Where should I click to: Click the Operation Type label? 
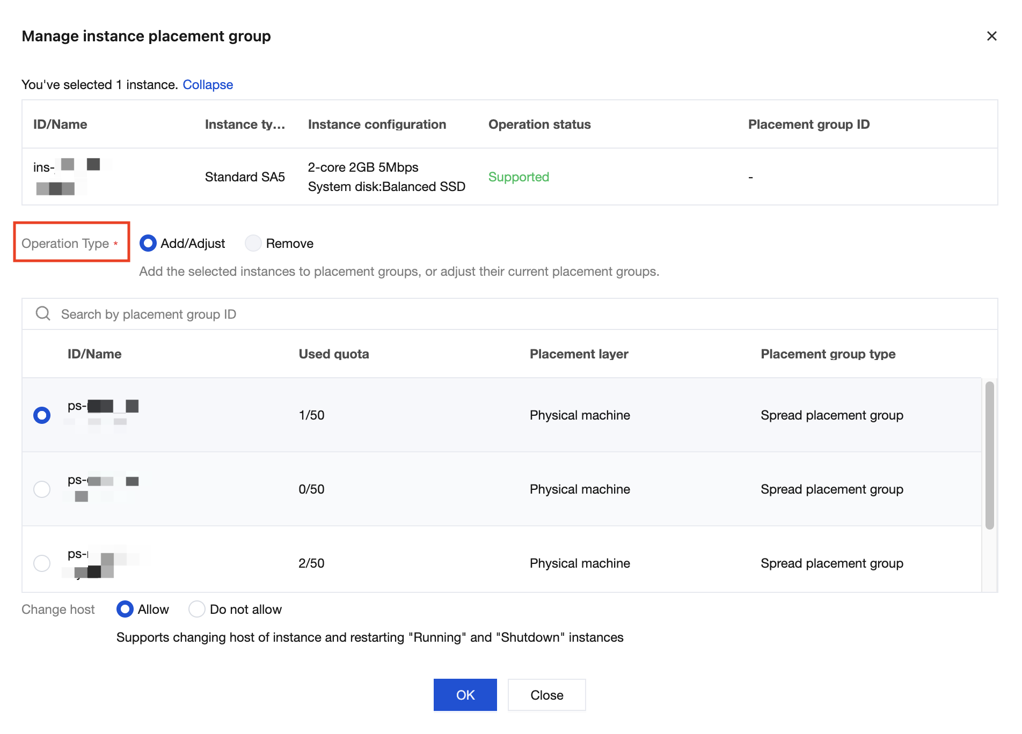click(65, 244)
